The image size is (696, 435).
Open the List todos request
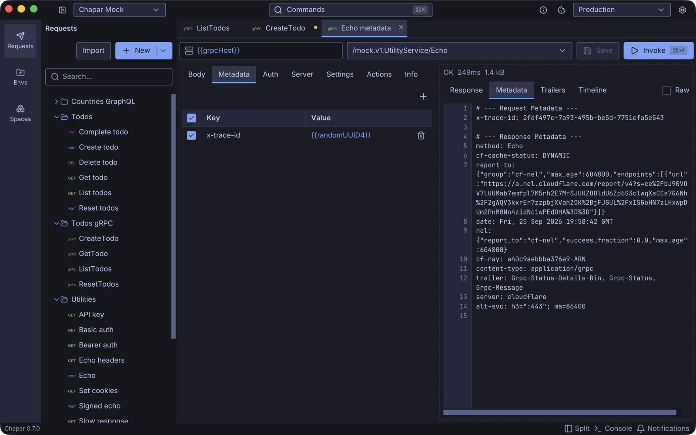click(x=95, y=193)
